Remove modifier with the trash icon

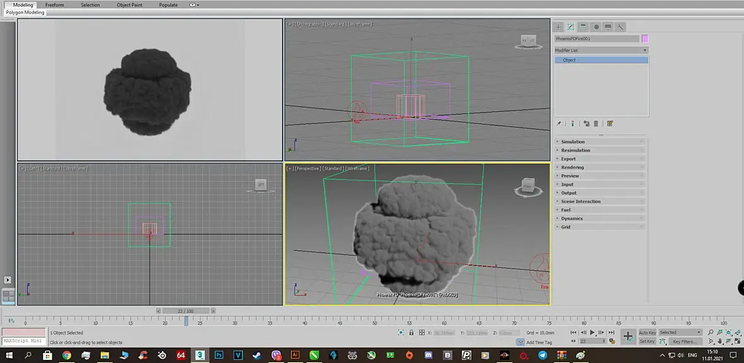pos(596,124)
